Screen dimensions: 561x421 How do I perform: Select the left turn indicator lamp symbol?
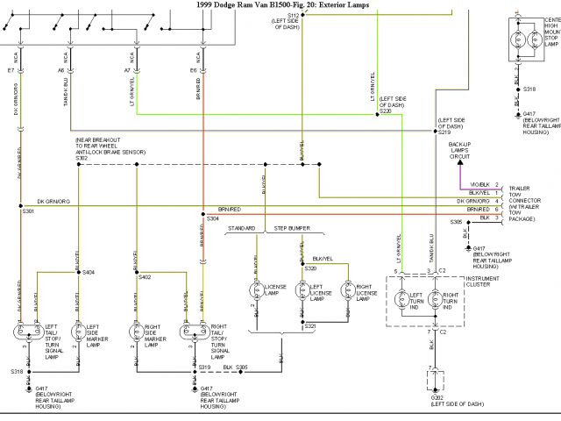[401, 300]
